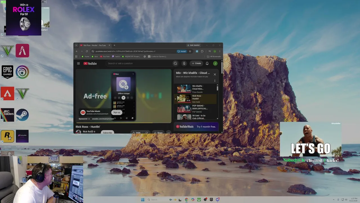This screenshot has height=203, width=360.
Task: Open the Chrome profile avatar
Action: point(215,51)
